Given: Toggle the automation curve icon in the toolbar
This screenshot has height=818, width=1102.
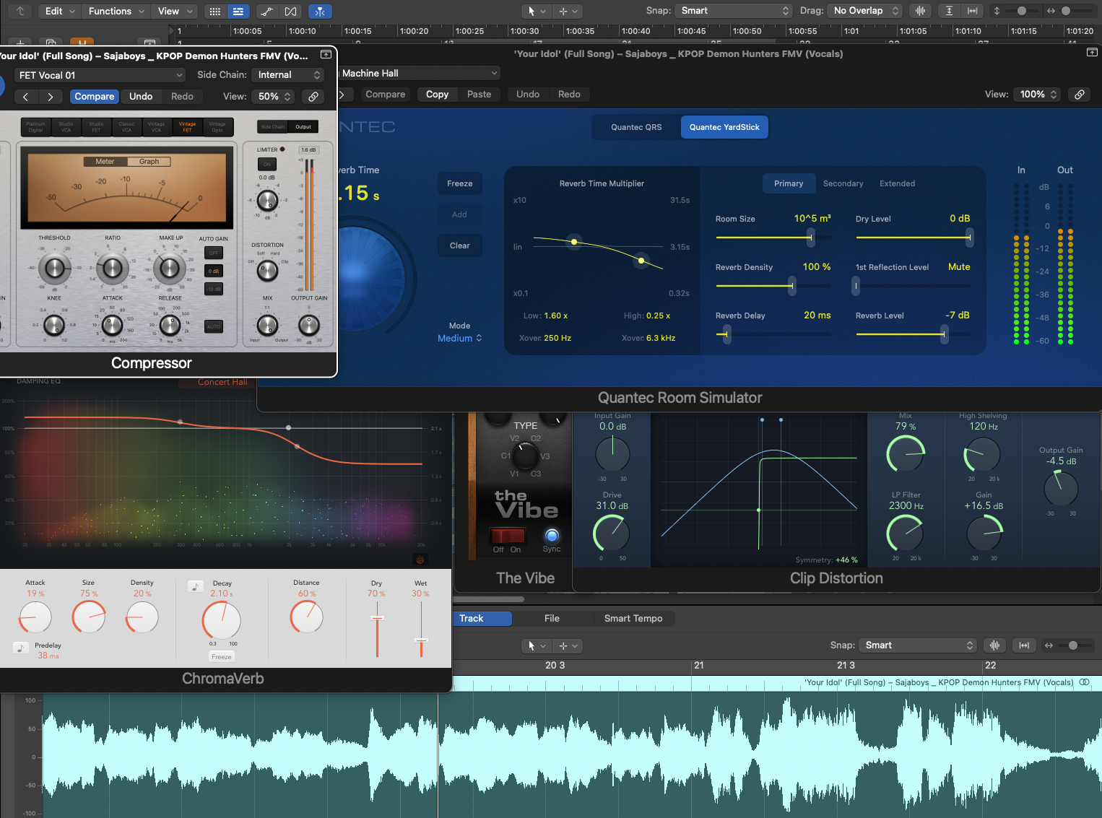Looking at the screenshot, I should [x=266, y=12].
